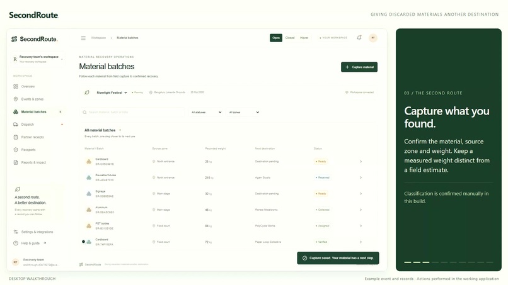Open the user avatar in the top bar
Screen dimensions: 508x285
(373, 38)
